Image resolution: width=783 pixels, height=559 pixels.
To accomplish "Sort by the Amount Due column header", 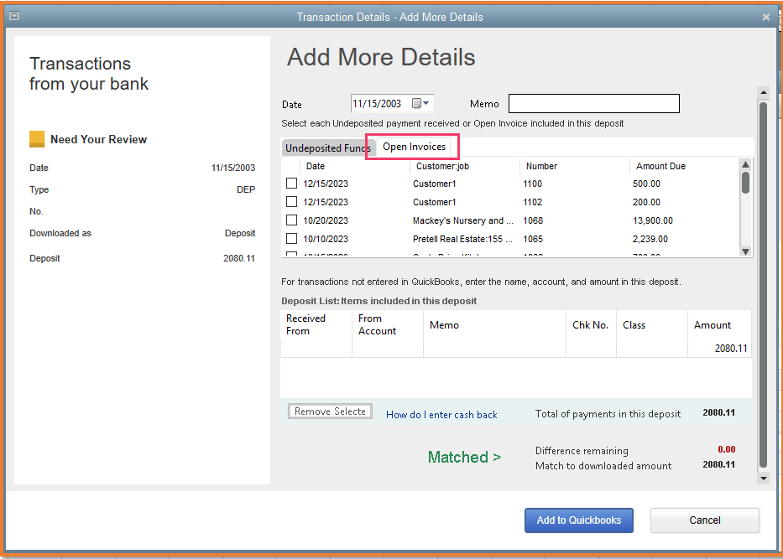I will point(660,166).
